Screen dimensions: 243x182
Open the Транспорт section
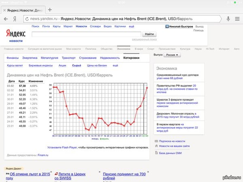pos(68,58)
